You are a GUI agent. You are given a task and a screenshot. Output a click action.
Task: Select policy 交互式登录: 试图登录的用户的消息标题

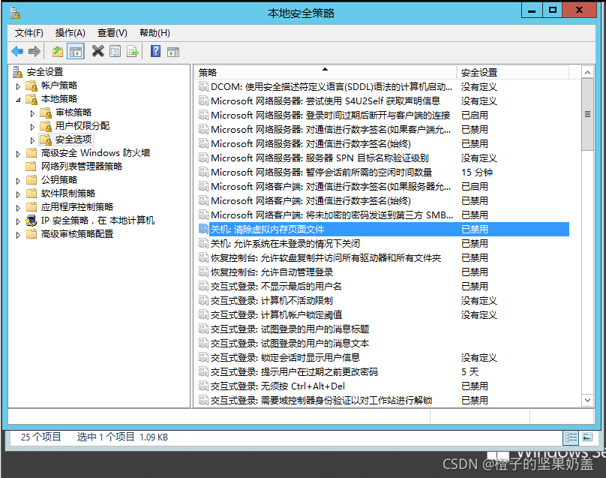(x=289, y=329)
